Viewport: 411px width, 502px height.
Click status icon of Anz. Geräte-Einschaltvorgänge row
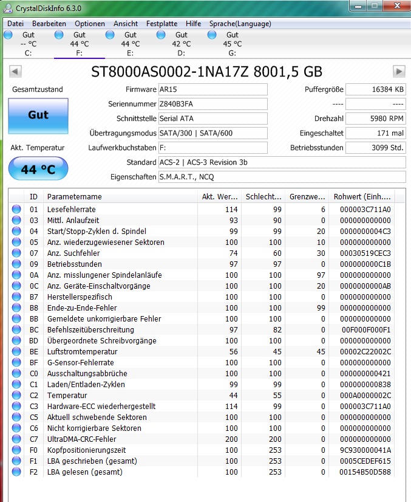(16, 286)
